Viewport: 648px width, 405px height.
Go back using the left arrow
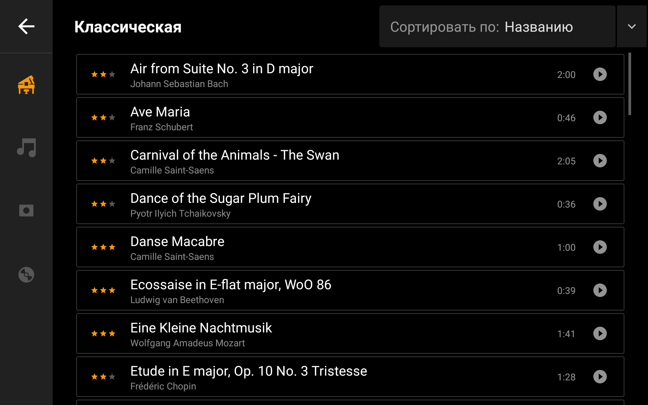point(26,26)
